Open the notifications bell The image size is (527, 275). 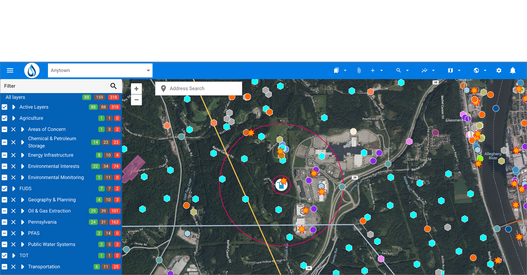[513, 70]
